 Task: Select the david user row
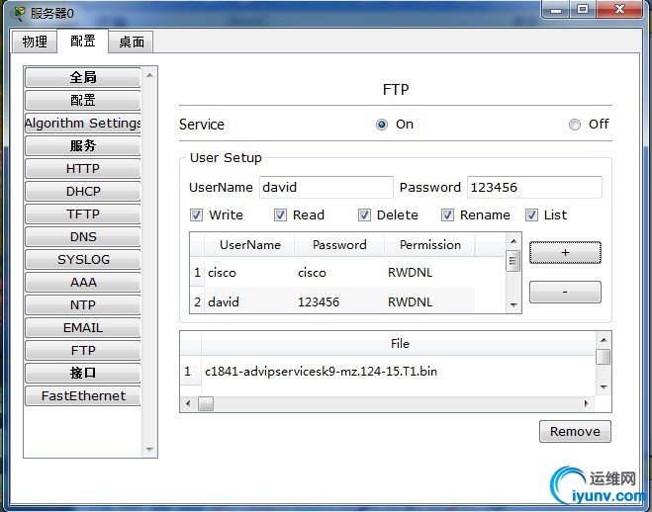pyautogui.click(x=332, y=301)
